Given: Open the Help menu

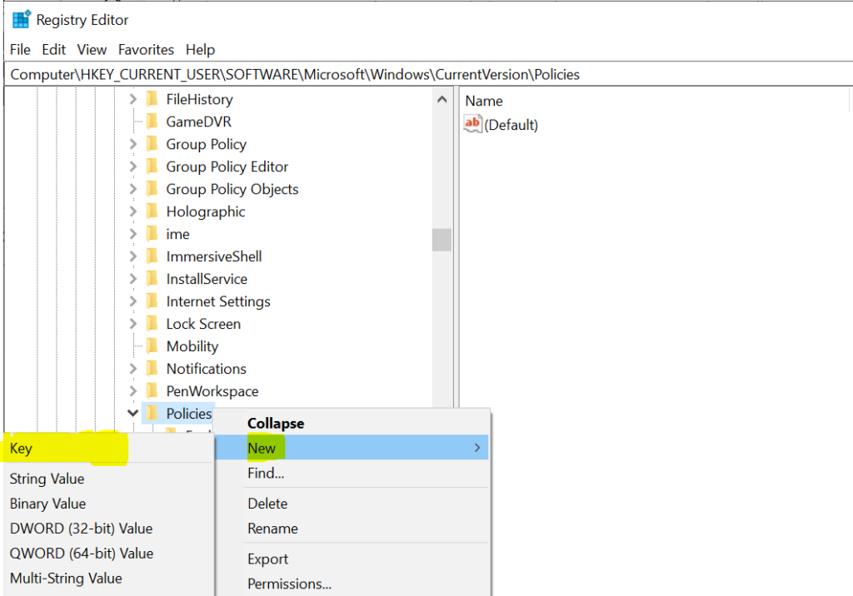Looking at the screenshot, I should (200, 49).
